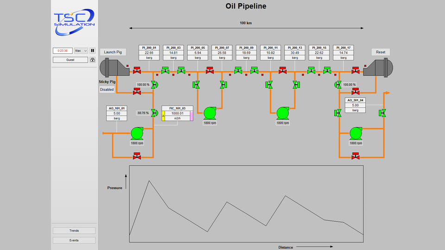Click green main-line valve between PI_200_03 and PI_200_05
This screenshot has width=445, height=250.
181,70
